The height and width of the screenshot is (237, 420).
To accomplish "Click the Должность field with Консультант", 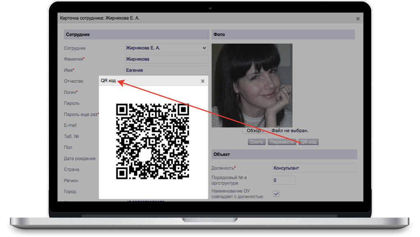I will [x=314, y=168].
